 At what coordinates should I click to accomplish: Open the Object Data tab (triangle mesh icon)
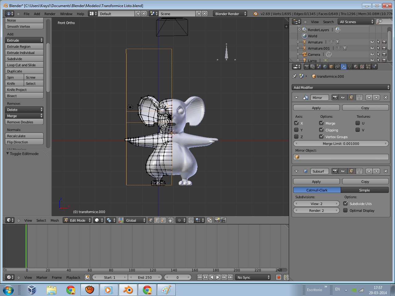[x=350, y=67]
